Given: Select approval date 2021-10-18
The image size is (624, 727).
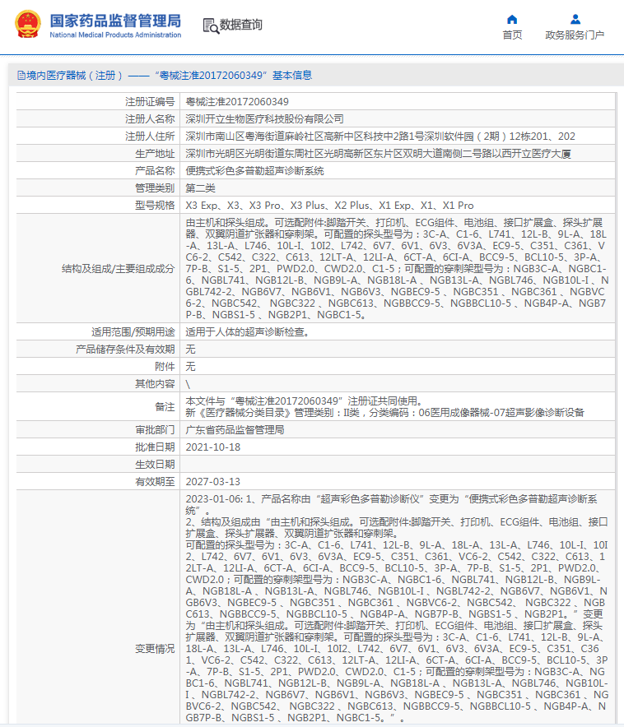Looking at the screenshot, I should click(213, 447).
